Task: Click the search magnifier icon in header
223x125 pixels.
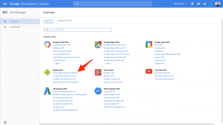Action: (x=77, y=4)
